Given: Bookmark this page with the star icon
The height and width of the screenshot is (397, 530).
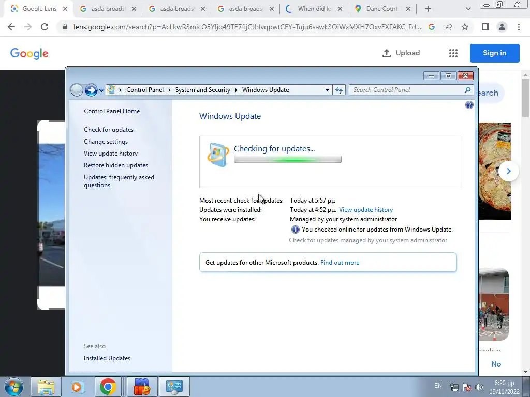Looking at the screenshot, I should pyautogui.click(x=465, y=27).
